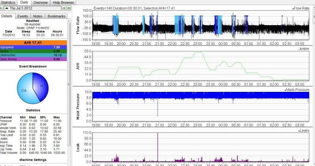Open the Notes sub-tab
Image resolution: width=315 pixels, height=166 pixels.
point(37,16)
